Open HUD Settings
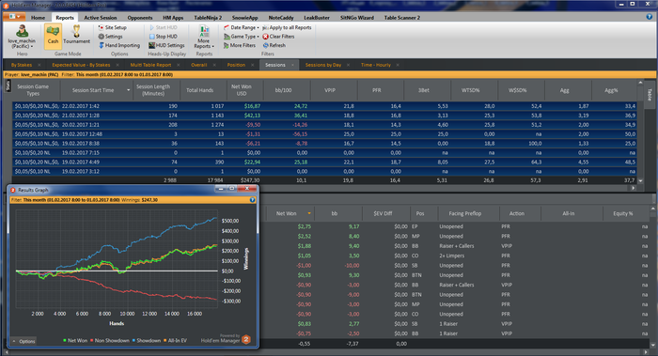This screenshot has width=658, height=356. pyautogui.click(x=166, y=45)
